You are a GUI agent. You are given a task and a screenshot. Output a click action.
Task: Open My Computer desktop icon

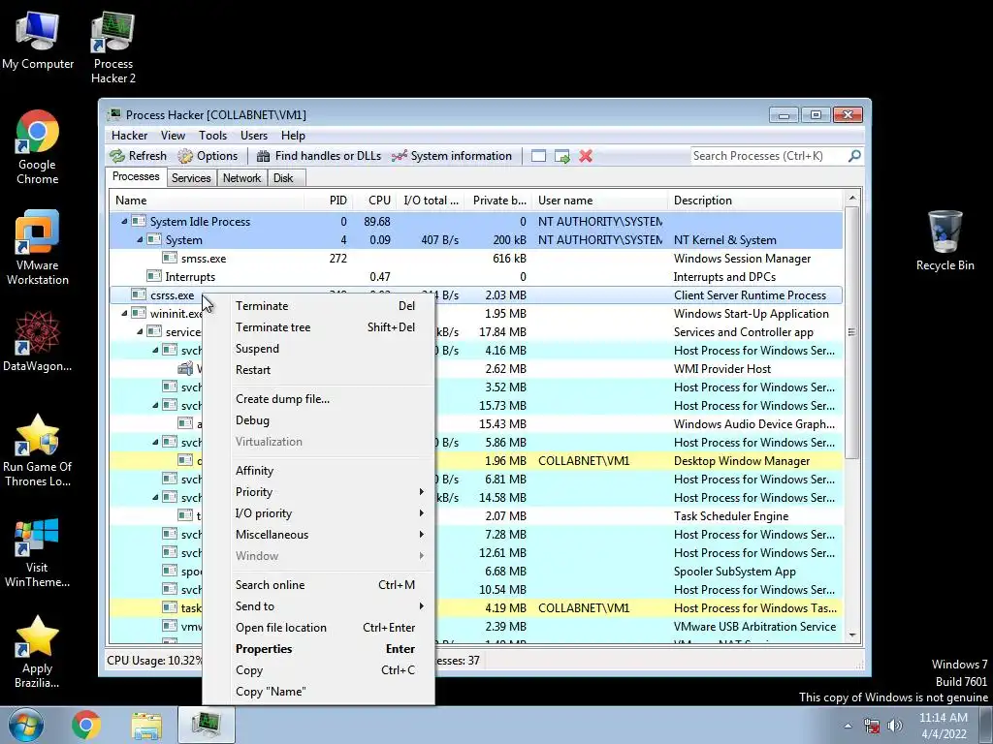click(38, 40)
